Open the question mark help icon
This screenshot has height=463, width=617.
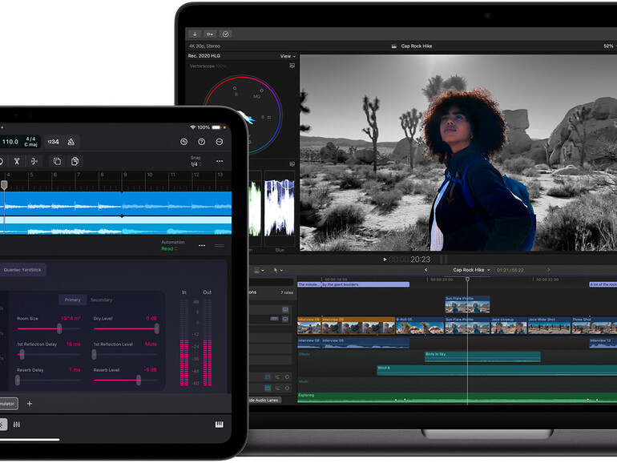coord(201,142)
